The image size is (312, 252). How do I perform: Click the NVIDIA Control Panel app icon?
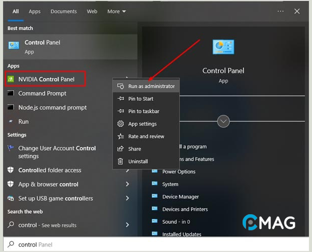[11, 79]
